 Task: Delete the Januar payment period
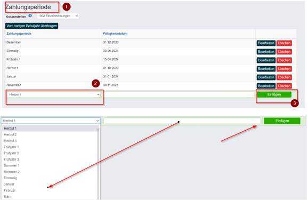284,77
